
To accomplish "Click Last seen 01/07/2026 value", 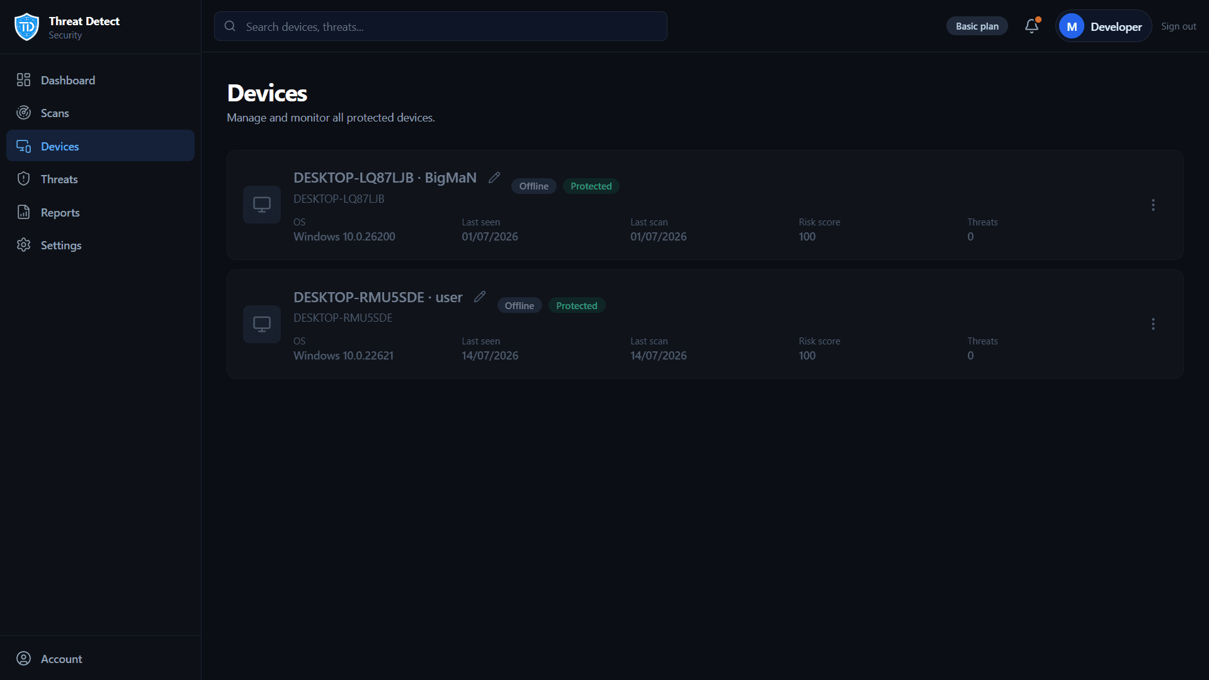I will point(490,237).
